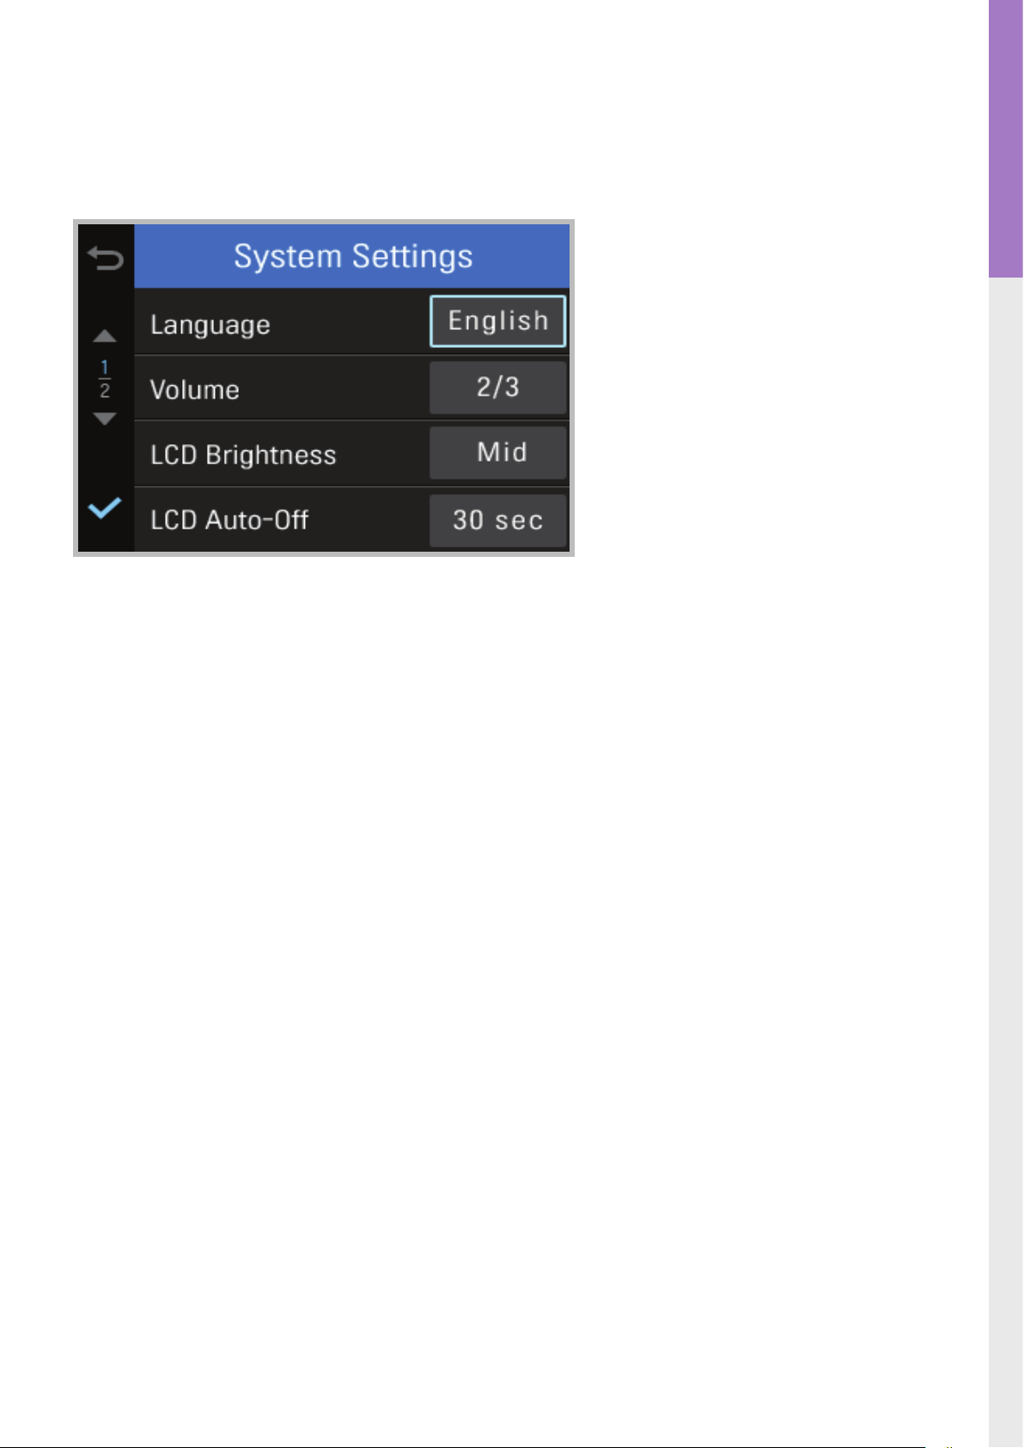The height and width of the screenshot is (1448, 1024).
Task: Click the page 2 indicator number
Action: 105,391
